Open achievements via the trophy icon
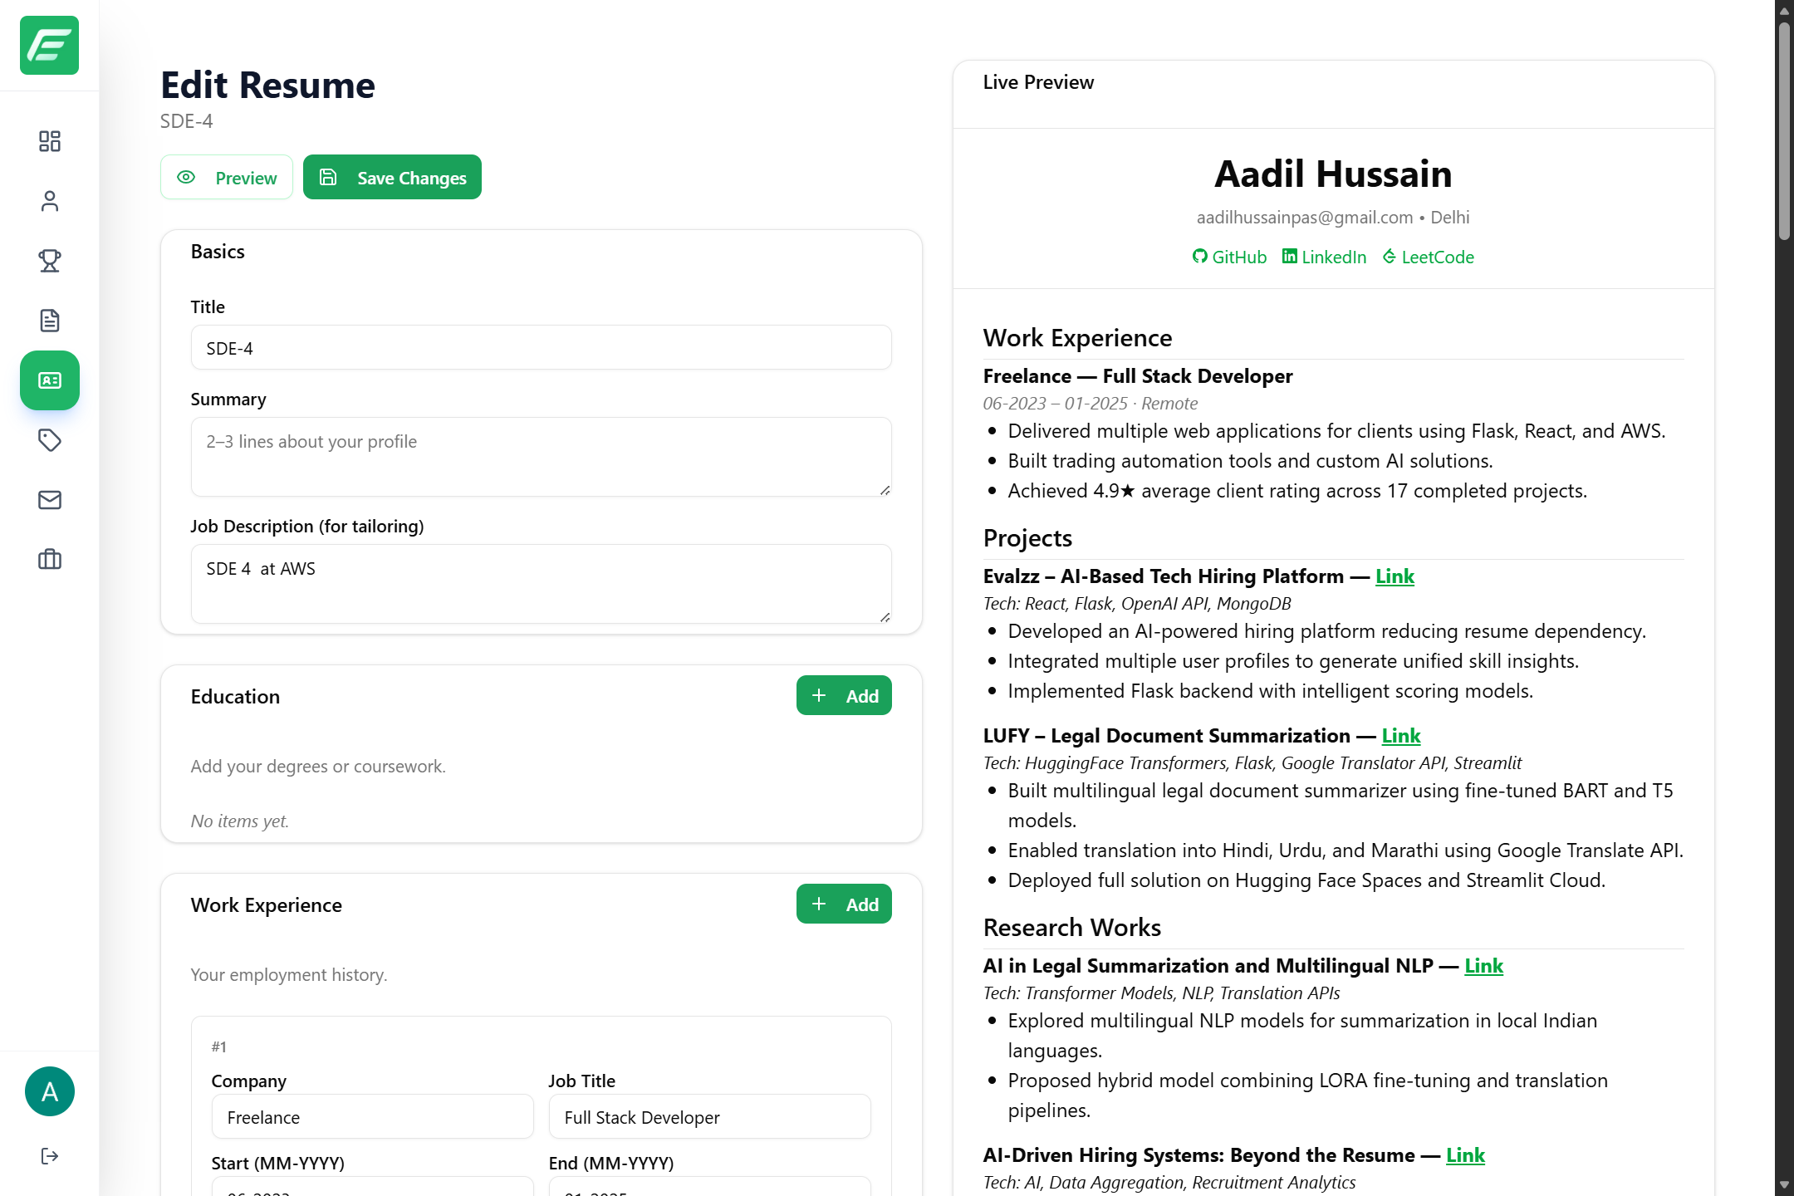 (49, 261)
